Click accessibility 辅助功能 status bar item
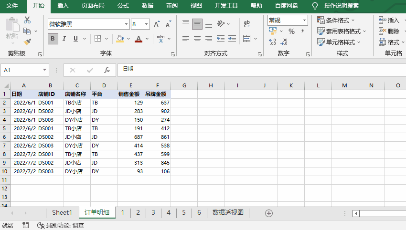The width and height of the screenshot is (406, 230). pos(61,225)
